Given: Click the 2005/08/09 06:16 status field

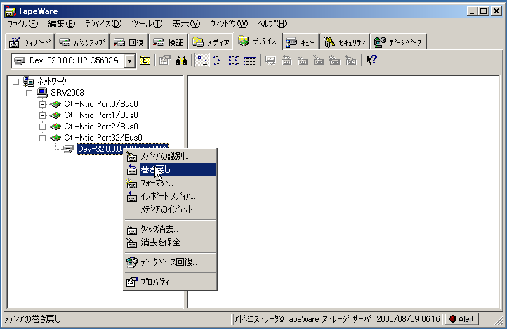Looking at the screenshot, I should click(x=409, y=319).
